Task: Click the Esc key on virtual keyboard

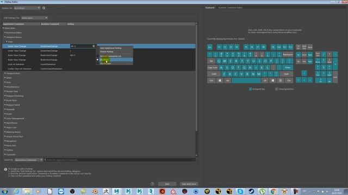Action: [x=210, y=47]
